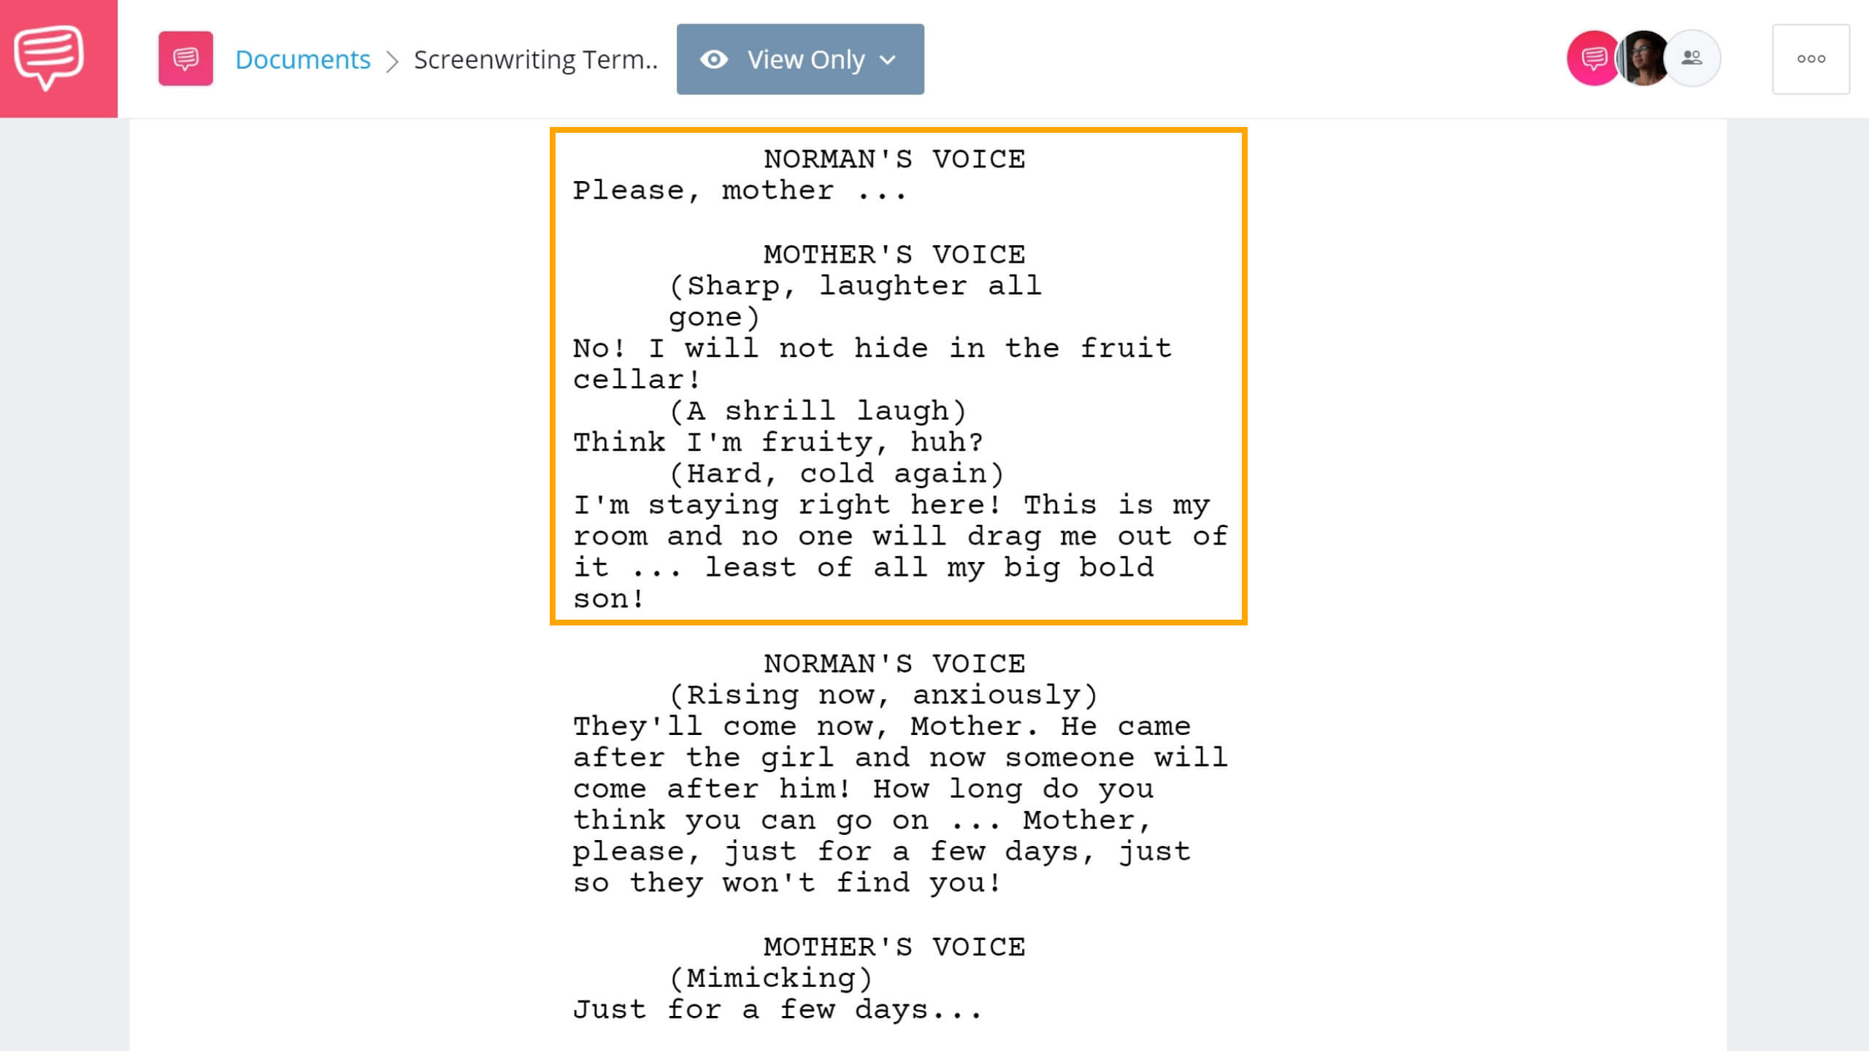1869x1051 pixels.
Task: Click View Only button to change permissions
Action: point(799,59)
